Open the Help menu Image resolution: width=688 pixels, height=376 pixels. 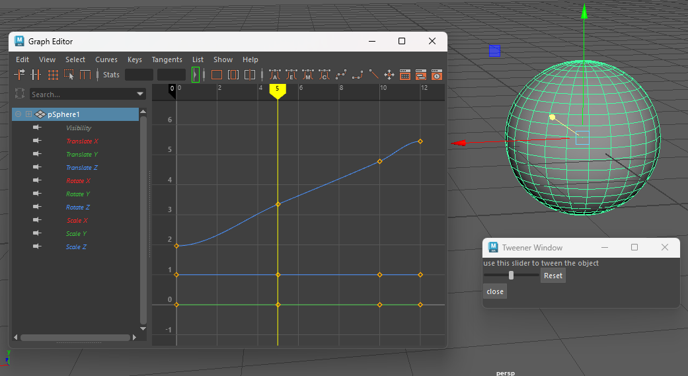click(250, 59)
